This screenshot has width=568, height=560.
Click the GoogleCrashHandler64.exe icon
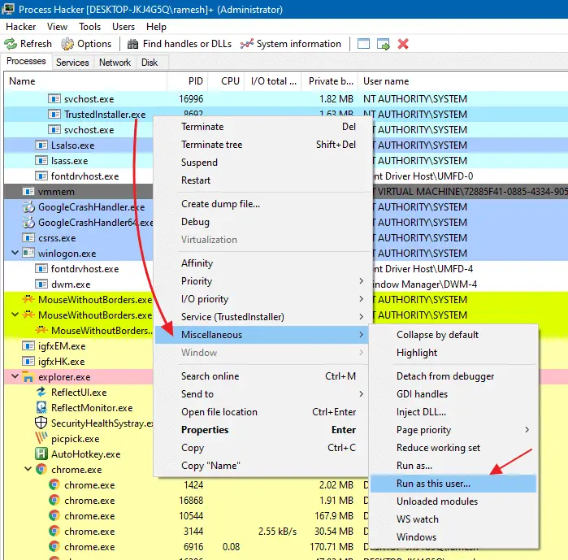28,223
